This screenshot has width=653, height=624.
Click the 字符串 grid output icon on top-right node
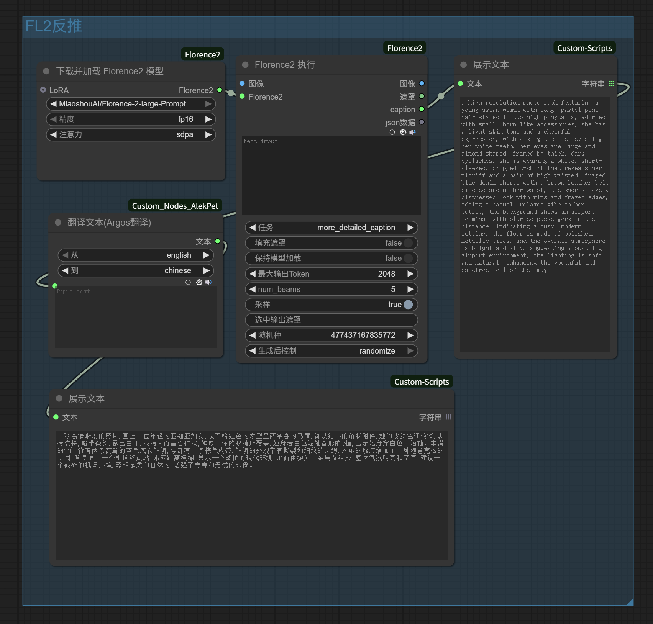pyautogui.click(x=611, y=84)
